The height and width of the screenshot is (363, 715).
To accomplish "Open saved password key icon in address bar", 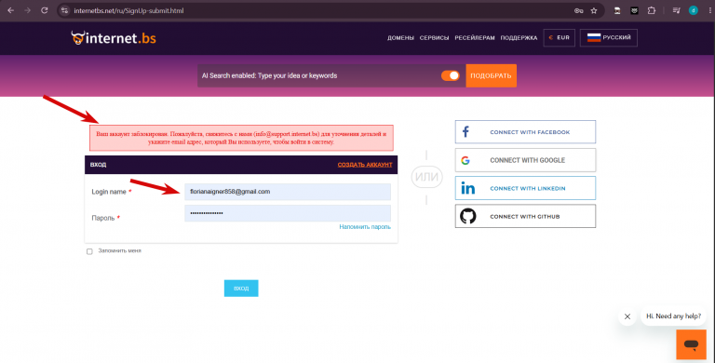I will [579, 10].
